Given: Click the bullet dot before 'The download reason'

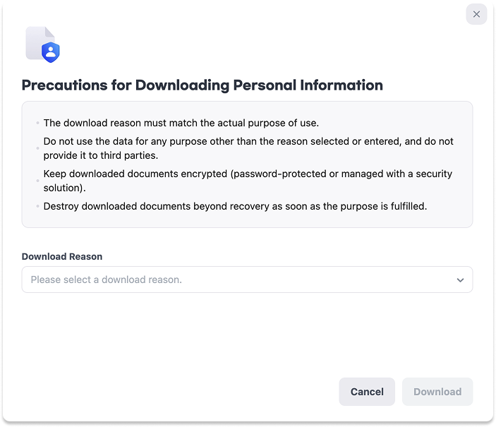Looking at the screenshot, I should pyautogui.click(x=37, y=123).
